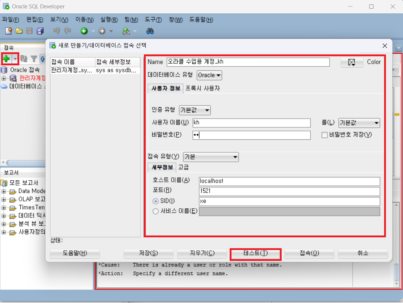Viewport: 403px width, 303px height.
Task: Switch to the 사용자 정보 tab
Action: click(x=166, y=89)
